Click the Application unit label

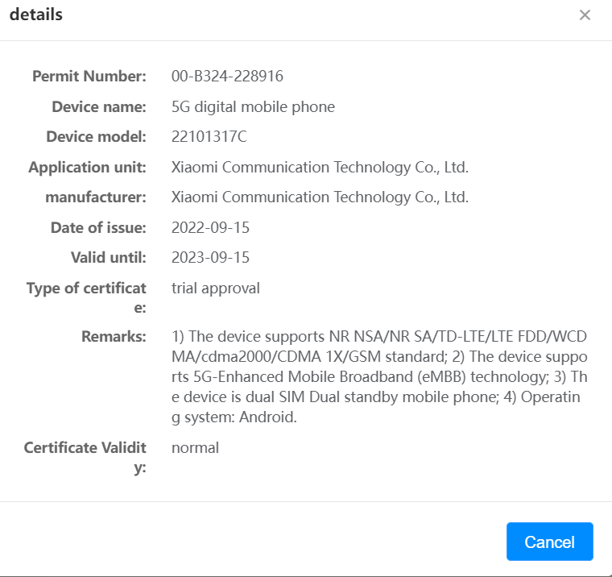[87, 167]
